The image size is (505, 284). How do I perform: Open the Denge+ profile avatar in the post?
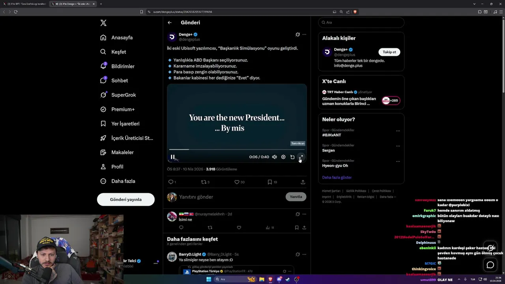(x=172, y=37)
